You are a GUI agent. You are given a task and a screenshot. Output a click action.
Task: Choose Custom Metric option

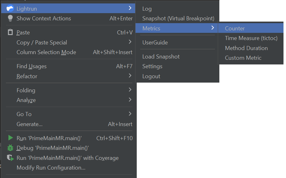click(x=243, y=58)
